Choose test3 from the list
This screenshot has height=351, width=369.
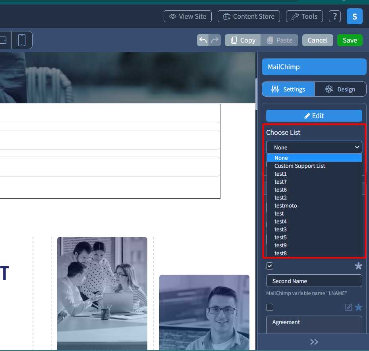pyautogui.click(x=314, y=229)
